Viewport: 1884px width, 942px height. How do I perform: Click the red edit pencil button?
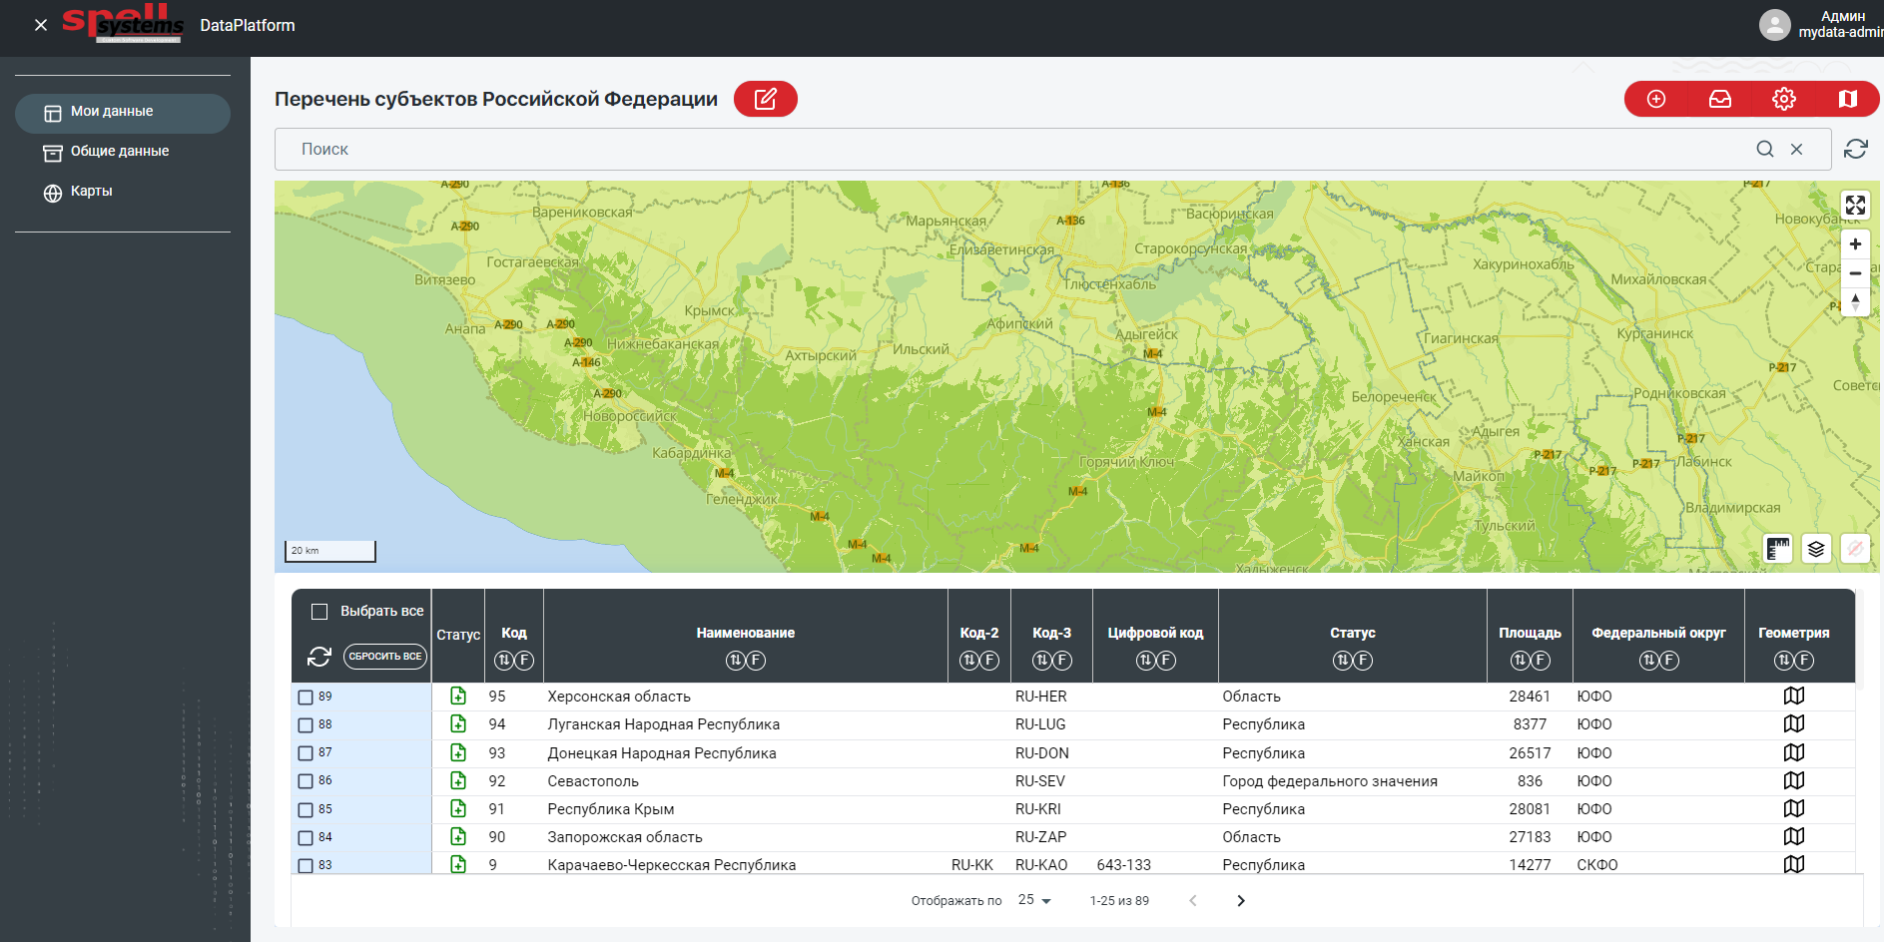(765, 99)
